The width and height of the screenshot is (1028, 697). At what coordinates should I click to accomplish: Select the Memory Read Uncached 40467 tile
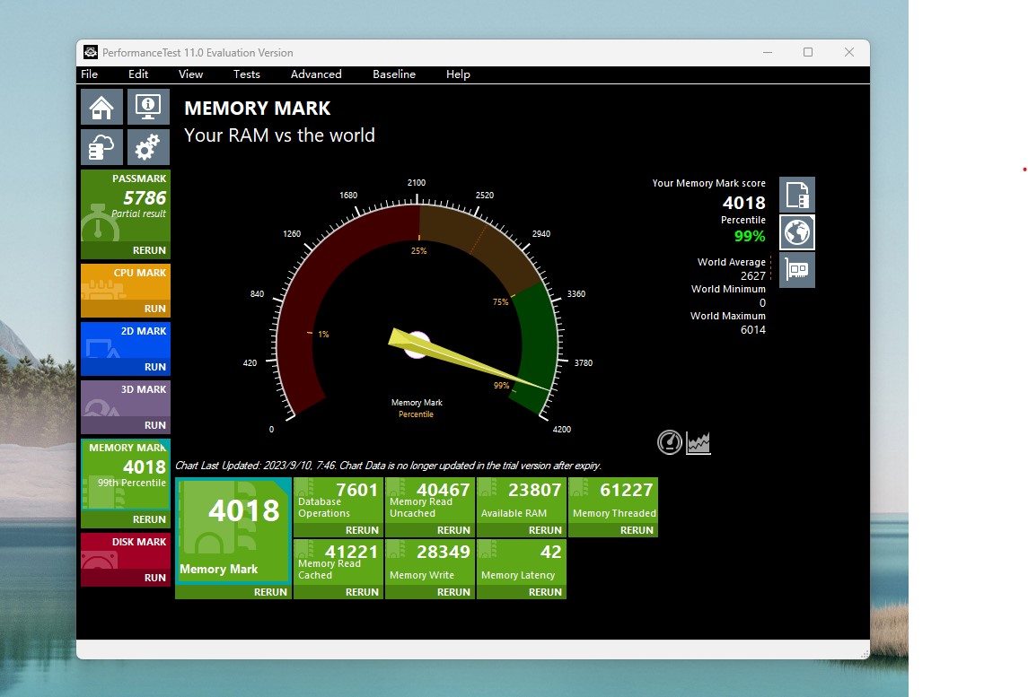click(x=430, y=501)
